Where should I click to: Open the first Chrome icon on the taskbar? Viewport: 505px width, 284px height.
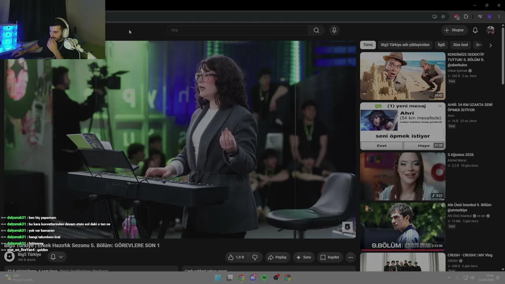tap(241, 278)
